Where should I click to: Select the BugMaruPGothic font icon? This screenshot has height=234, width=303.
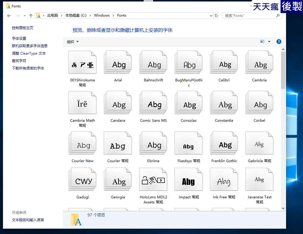pyautogui.click(x=189, y=62)
